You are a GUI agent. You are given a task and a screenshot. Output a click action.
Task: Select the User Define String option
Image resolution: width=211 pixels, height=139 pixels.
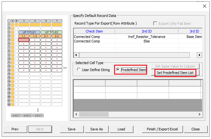coord(79,70)
